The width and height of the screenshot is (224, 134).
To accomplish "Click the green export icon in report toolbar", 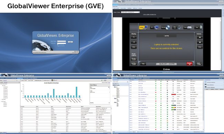I will [102, 80].
